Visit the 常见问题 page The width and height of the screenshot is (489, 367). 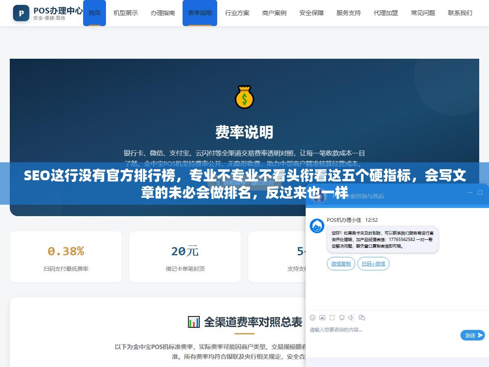pyautogui.click(x=423, y=13)
